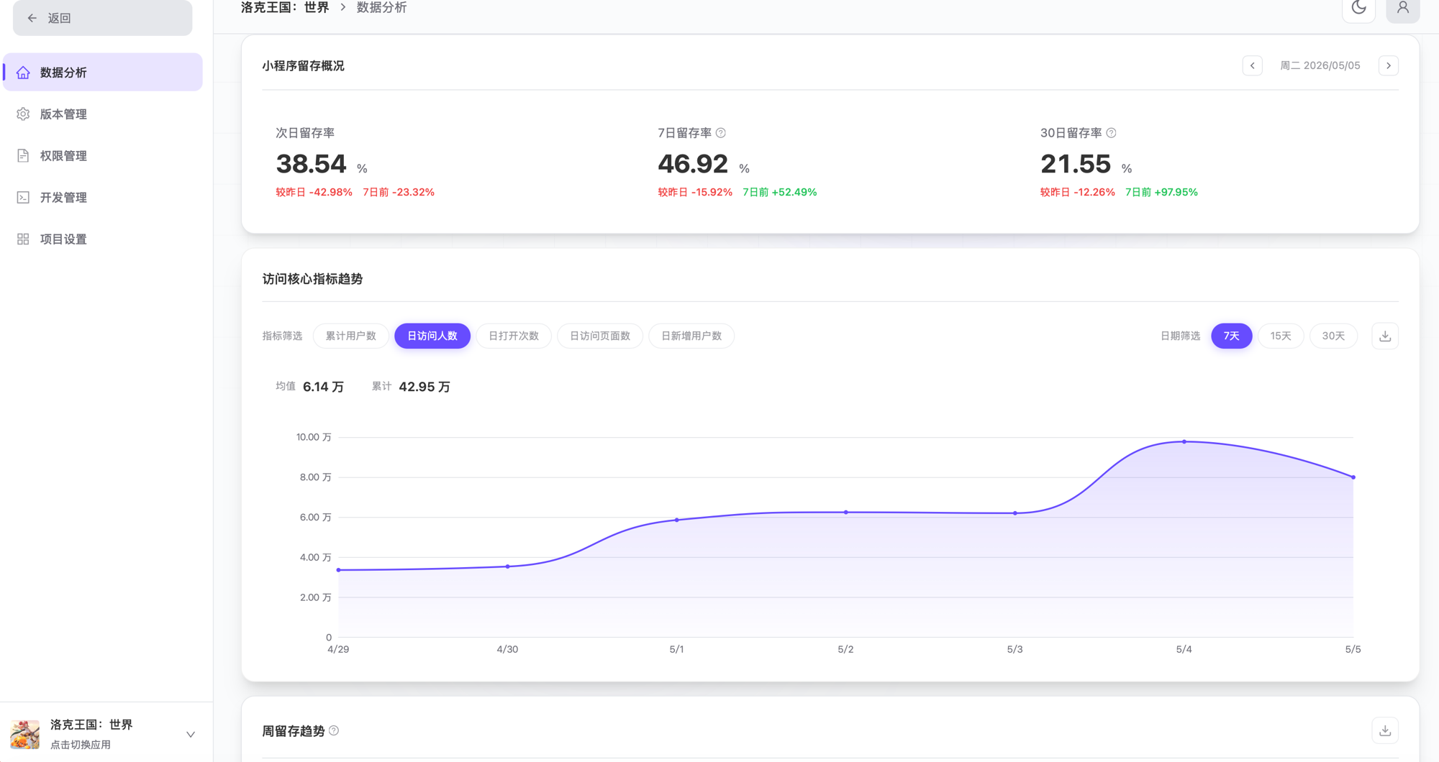Select the 日新增用户数 metric filter
The height and width of the screenshot is (762, 1439).
point(691,336)
